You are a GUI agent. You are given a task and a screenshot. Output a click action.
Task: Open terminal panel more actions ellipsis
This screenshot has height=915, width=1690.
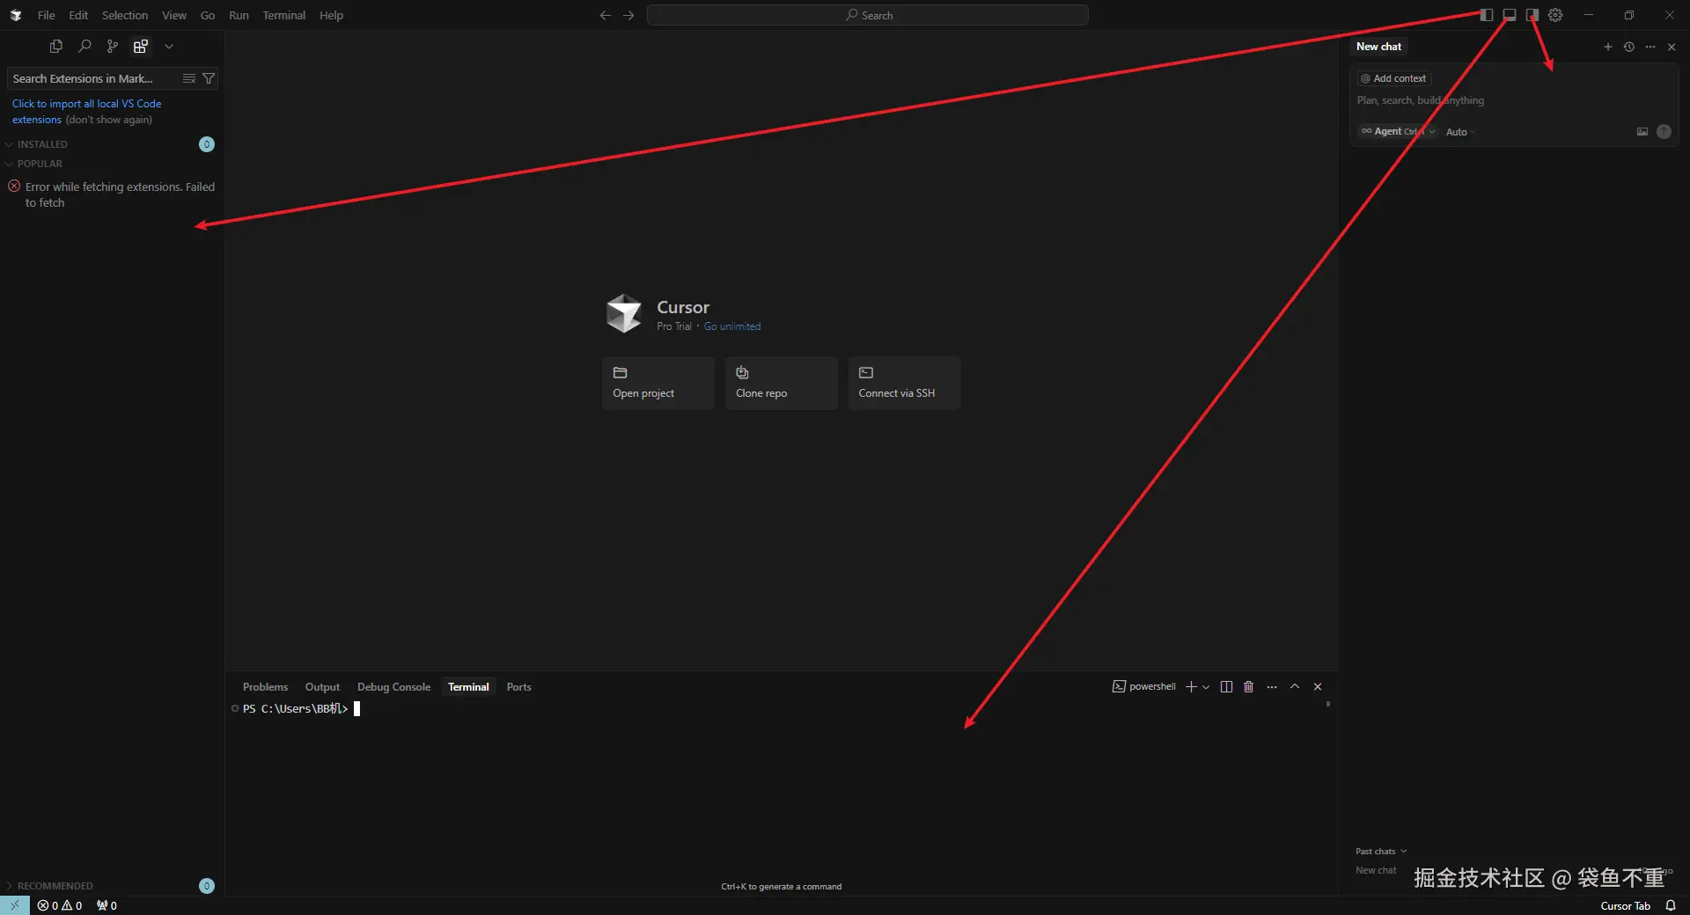coord(1272,686)
